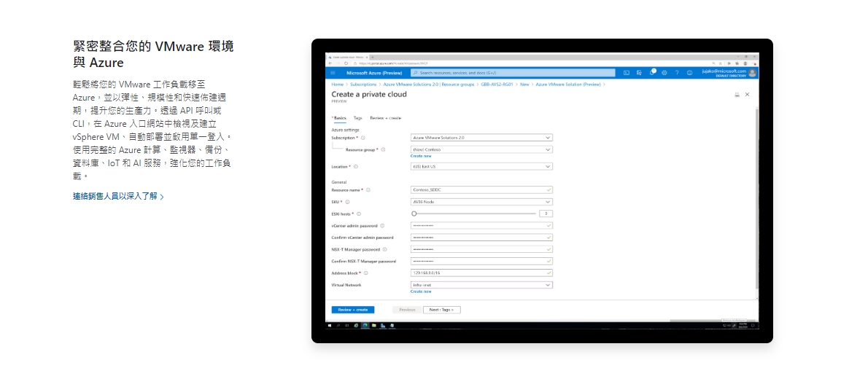Switch to the Review + create tab

pyautogui.click(x=385, y=117)
